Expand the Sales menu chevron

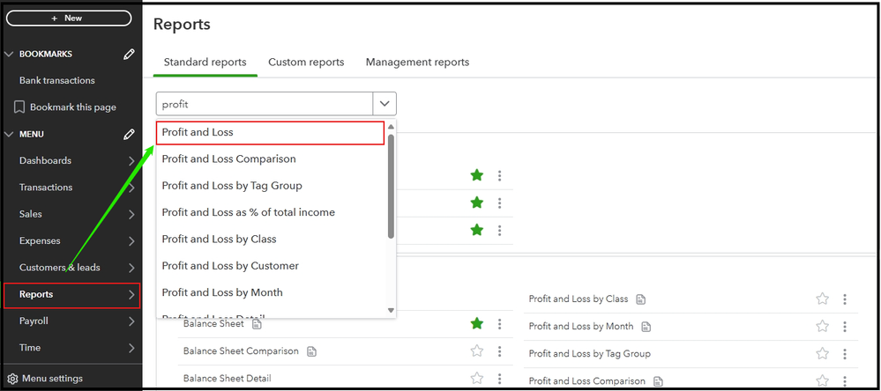[131, 214]
